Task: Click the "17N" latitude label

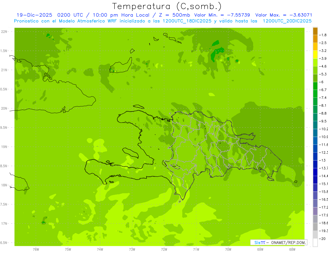Action: coord(4,224)
